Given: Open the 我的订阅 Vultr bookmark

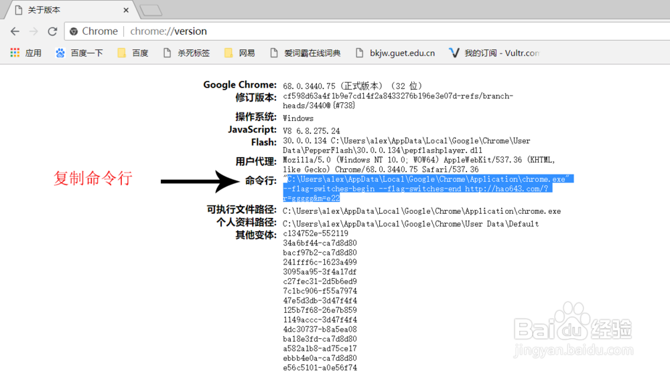Looking at the screenshot, I should tap(494, 53).
